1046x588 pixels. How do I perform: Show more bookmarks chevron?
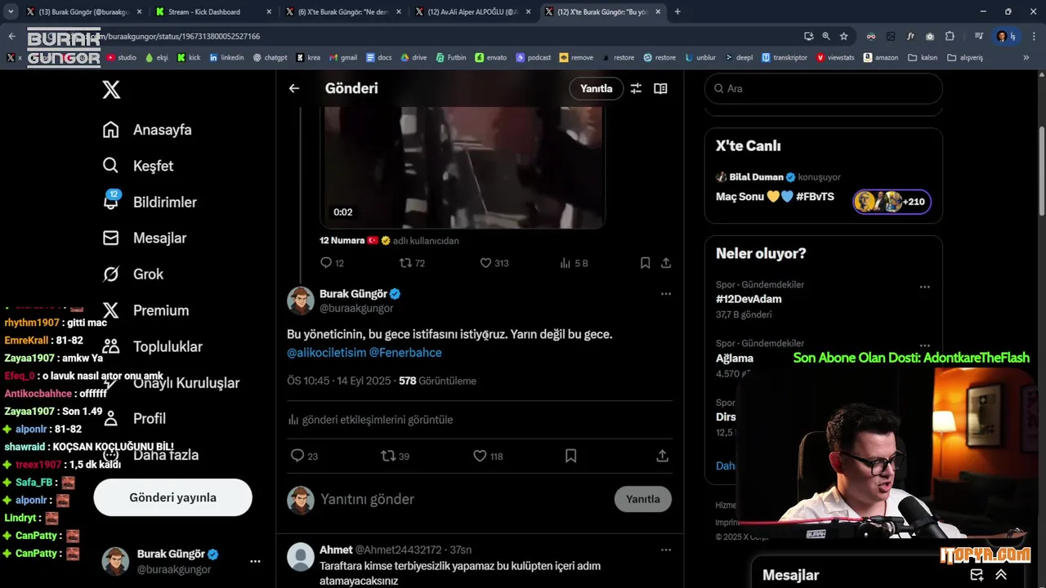tap(1026, 57)
